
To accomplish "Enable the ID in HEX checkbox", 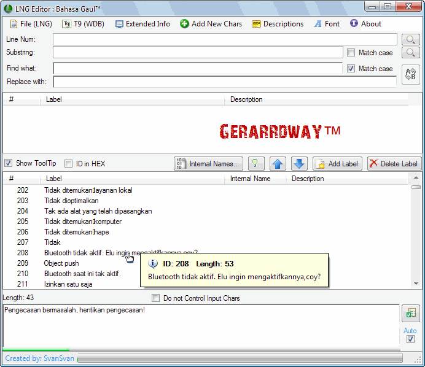I will (x=69, y=163).
